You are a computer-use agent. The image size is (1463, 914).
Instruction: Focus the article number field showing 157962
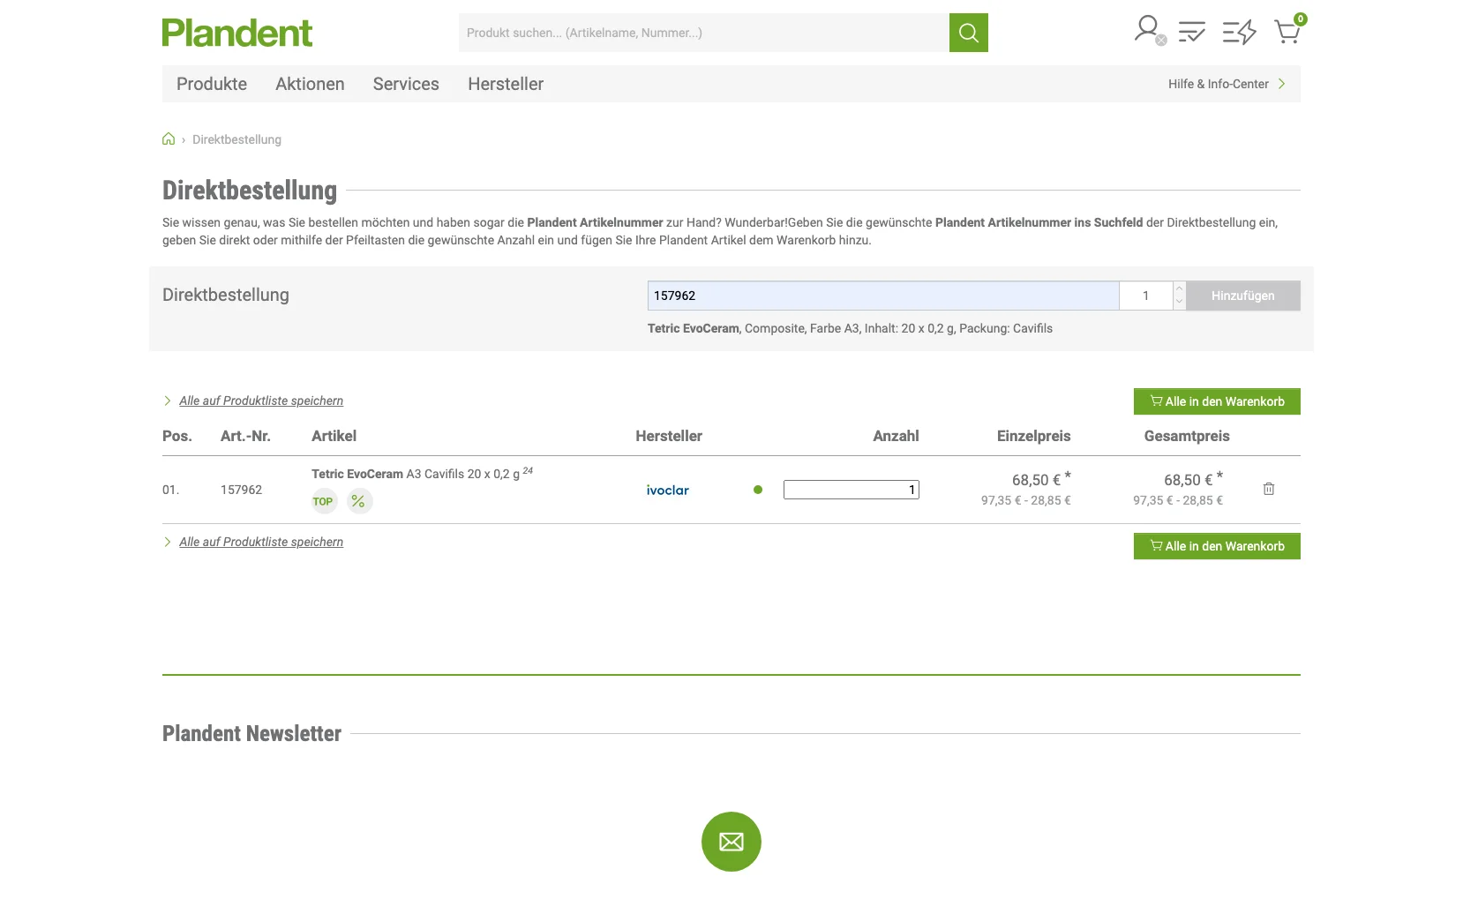(883, 296)
